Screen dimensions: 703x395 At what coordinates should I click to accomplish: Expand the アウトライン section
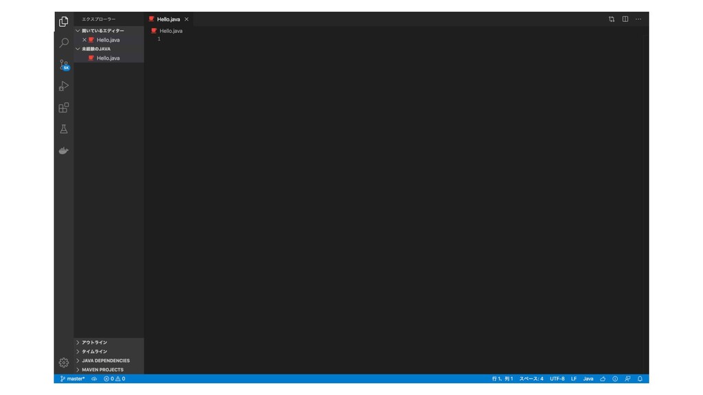pos(109,343)
